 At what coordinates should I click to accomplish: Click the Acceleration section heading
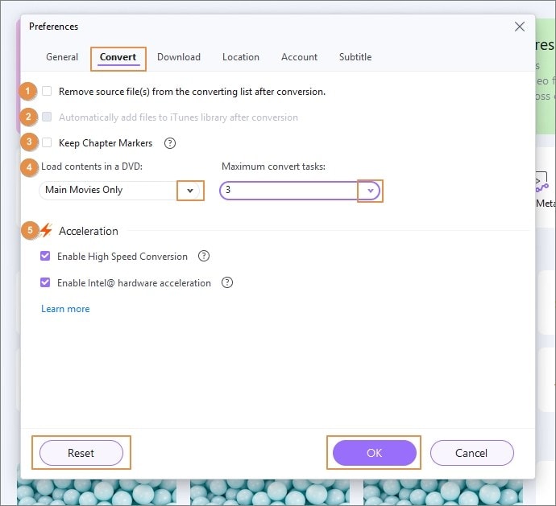(89, 231)
